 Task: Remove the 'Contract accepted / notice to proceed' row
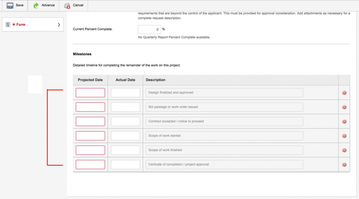(x=344, y=122)
